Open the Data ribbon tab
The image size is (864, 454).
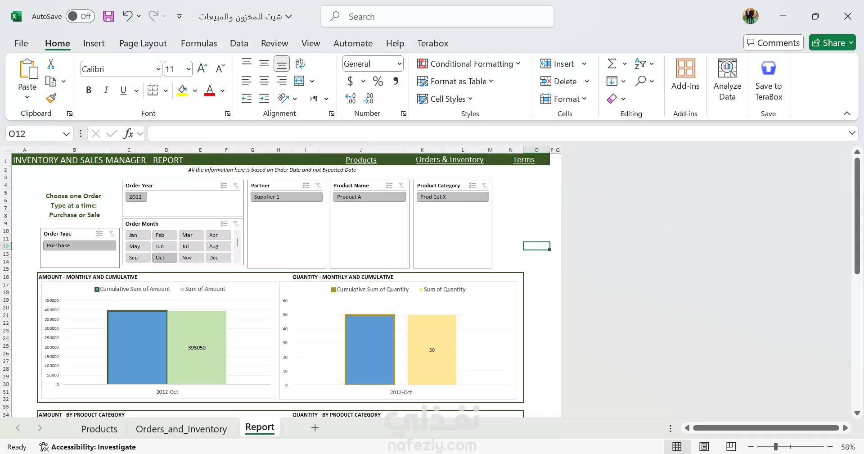tap(239, 43)
